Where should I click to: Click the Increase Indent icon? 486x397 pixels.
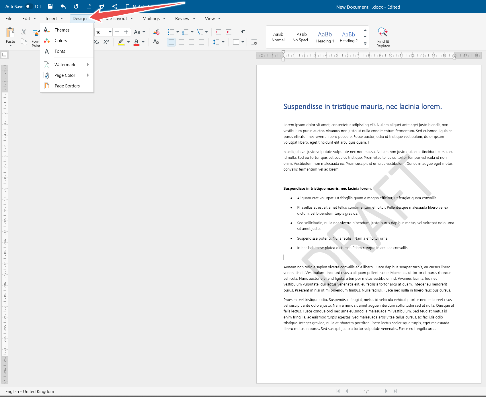point(229,32)
